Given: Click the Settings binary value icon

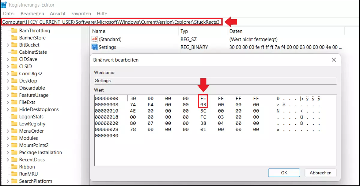Looking at the screenshot, I should 95,47.
